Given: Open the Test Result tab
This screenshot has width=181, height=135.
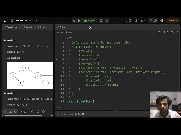Looking at the screenshot, I should [x=77, y=114].
